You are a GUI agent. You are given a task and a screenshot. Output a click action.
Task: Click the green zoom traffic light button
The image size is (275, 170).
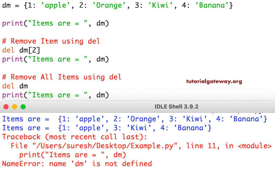[x=23, y=107]
